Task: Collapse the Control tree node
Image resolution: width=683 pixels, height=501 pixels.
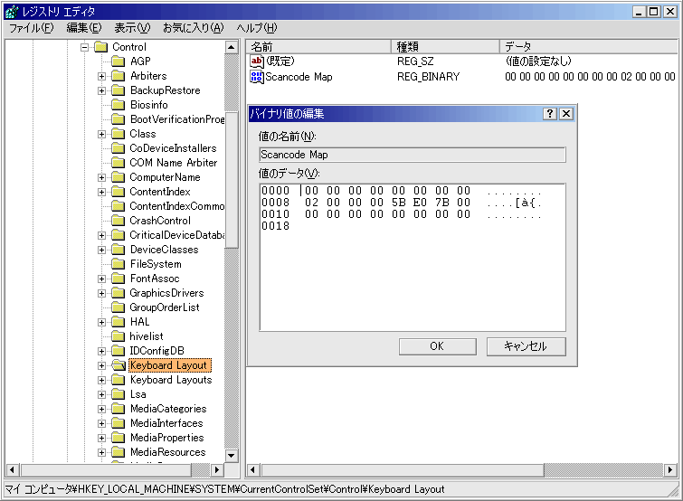Action: (x=84, y=47)
